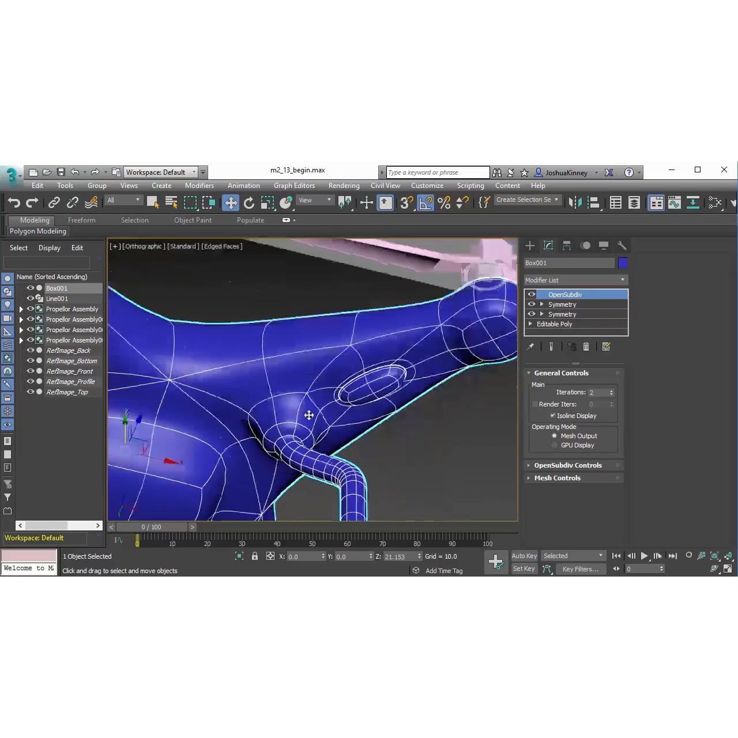738x738 pixels.
Task: Remove modifier with the trash can icon
Action: tap(586, 347)
